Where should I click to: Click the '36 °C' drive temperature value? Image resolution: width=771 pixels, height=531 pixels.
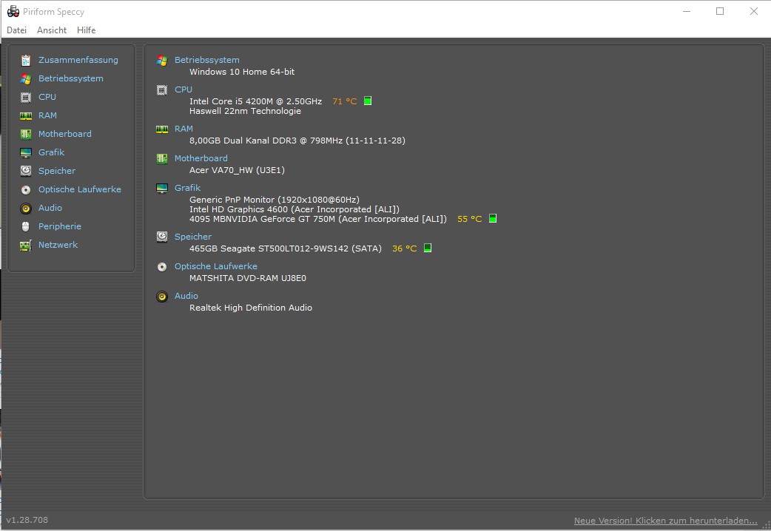click(x=404, y=248)
